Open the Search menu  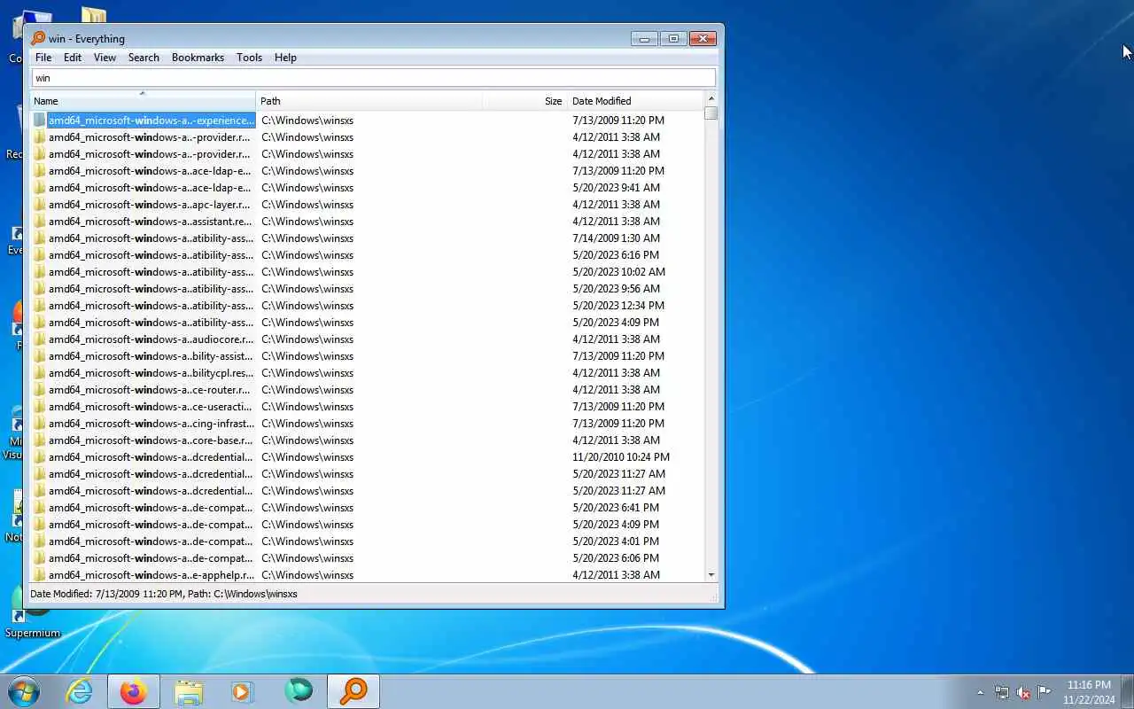pos(144,58)
